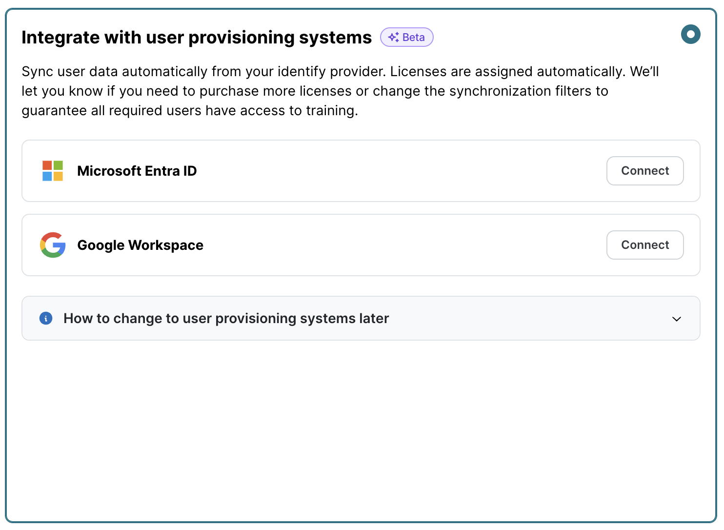Click empty space in the Microsoft Entra ID row
This screenshot has height=530, width=724.
point(390,171)
